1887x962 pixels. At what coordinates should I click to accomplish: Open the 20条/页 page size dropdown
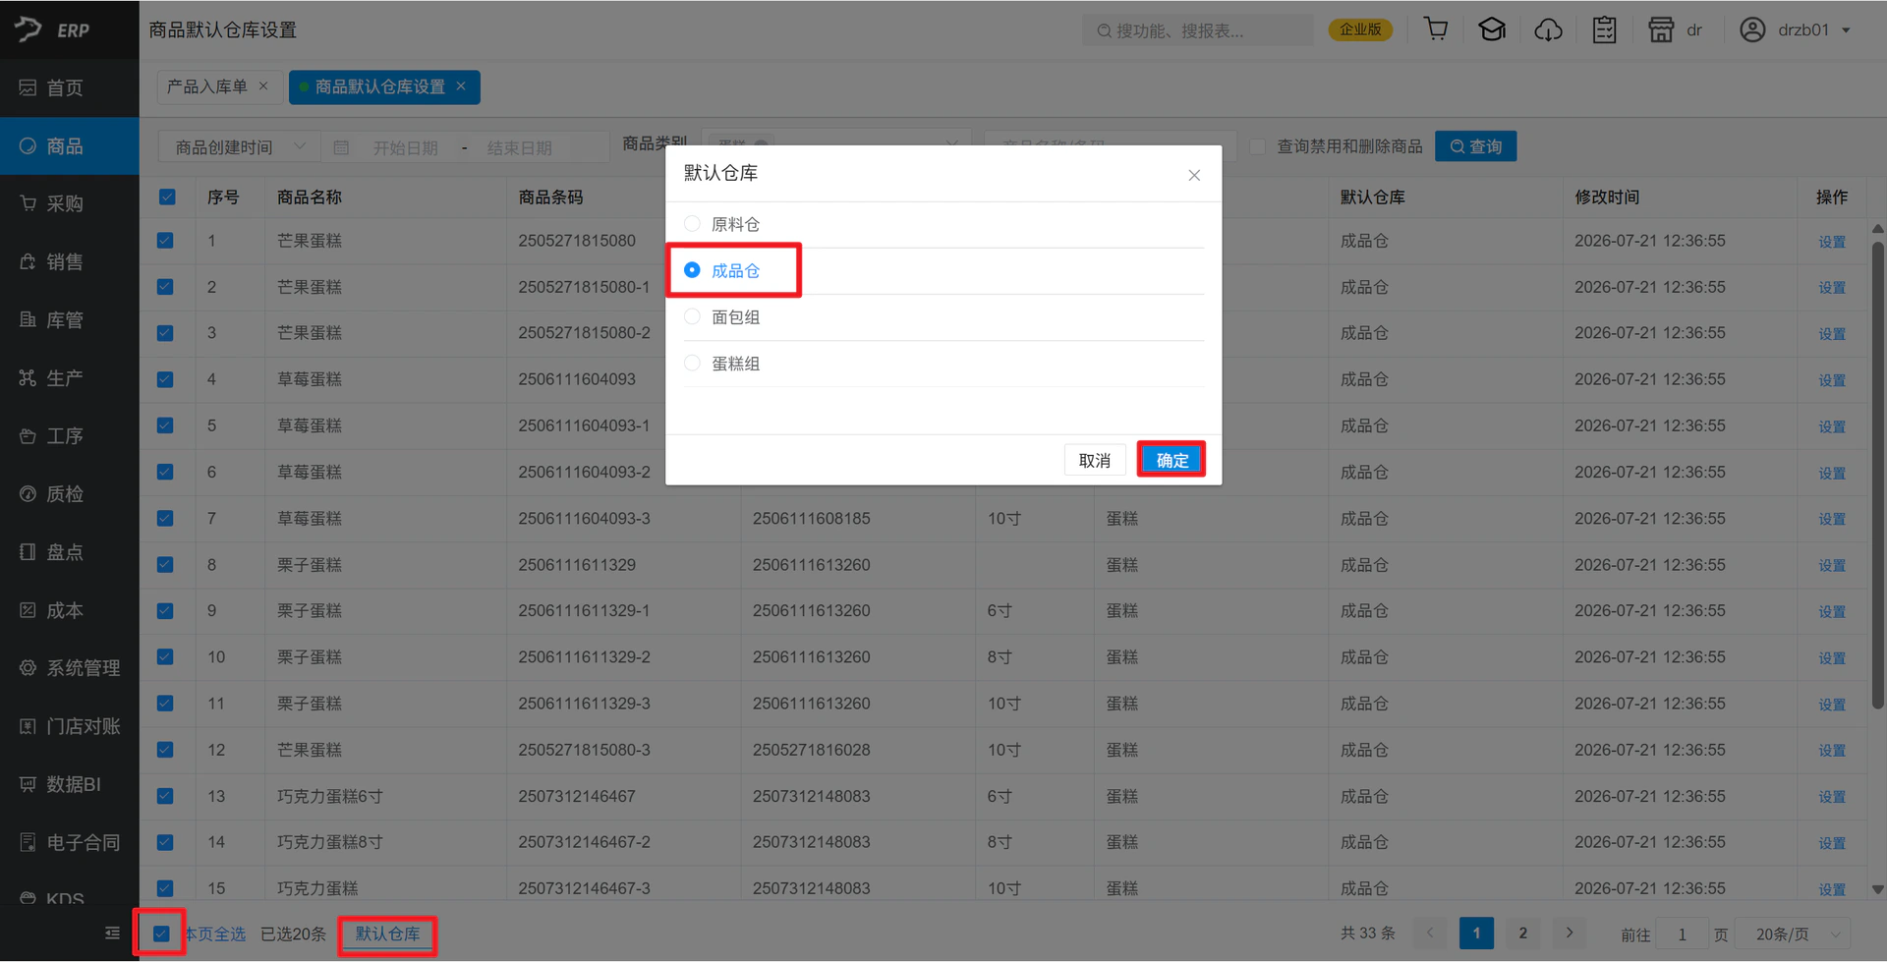pos(1792,934)
